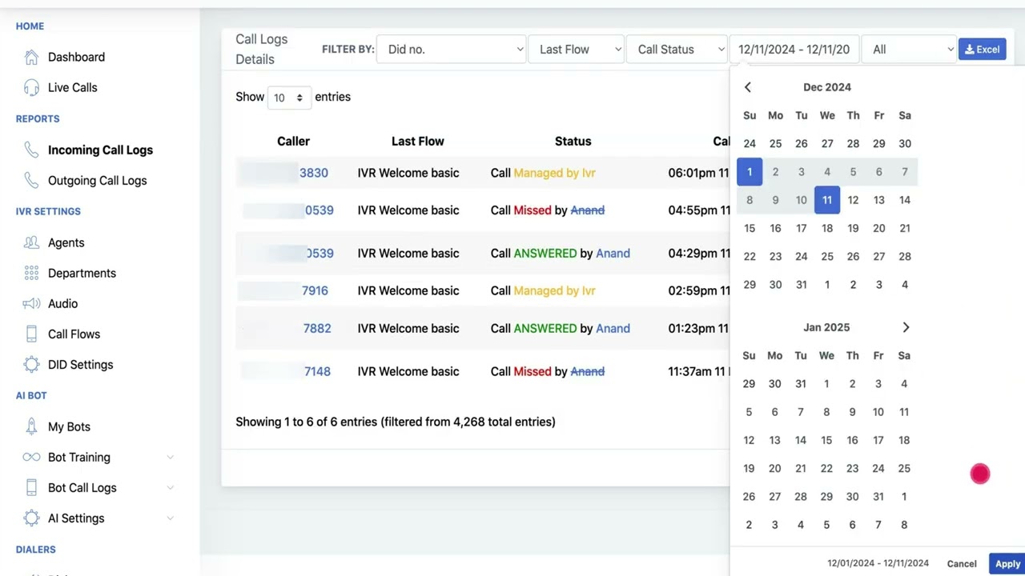Click the Incoming Call Logs phone icon
This screenshot has height=576, width=1025.
click(x=31, y=150)
